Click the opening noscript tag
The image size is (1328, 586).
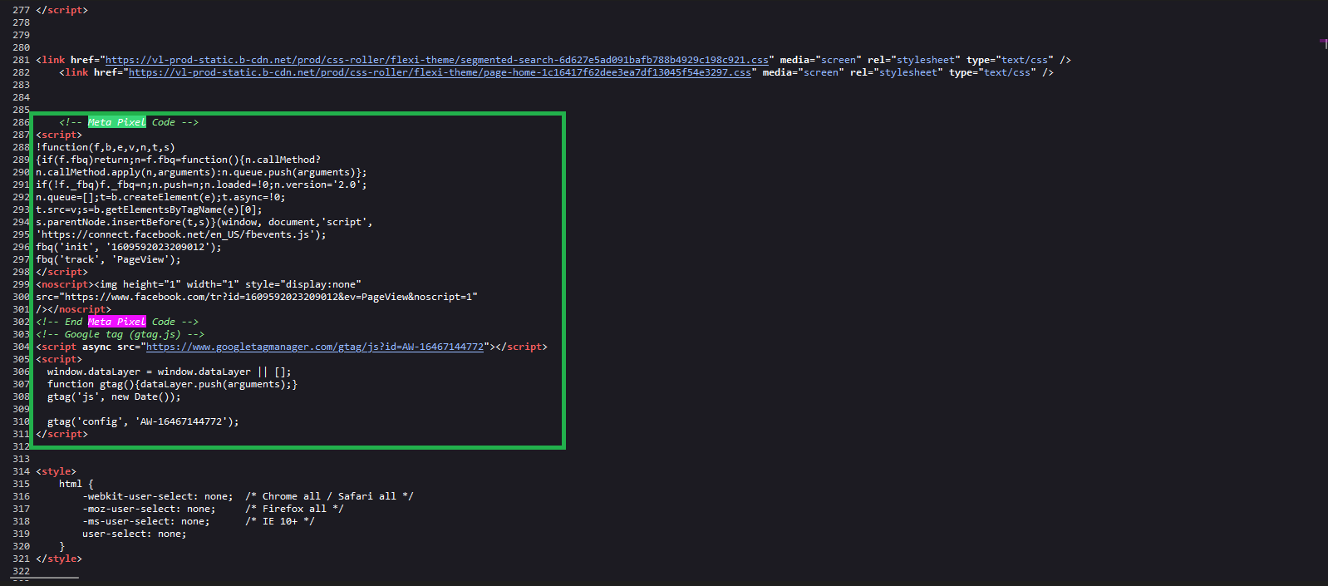coord(64,284)
